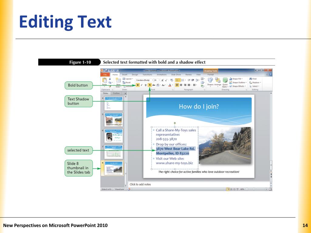Toggle Underline formatting in the ribbon

(145, 85)
